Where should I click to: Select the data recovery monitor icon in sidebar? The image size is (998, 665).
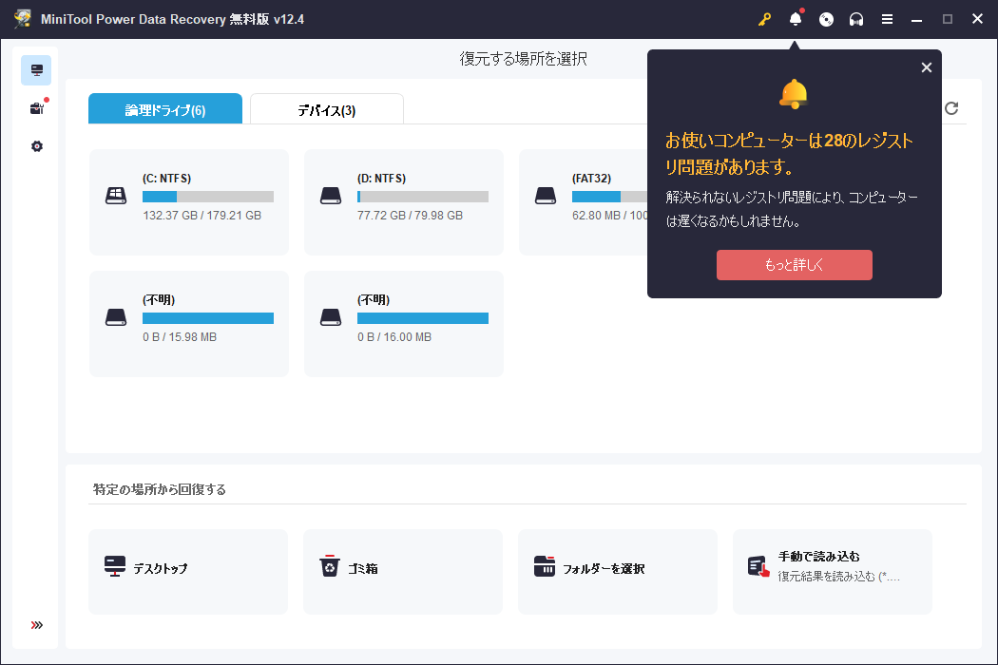tap(36, 69)
